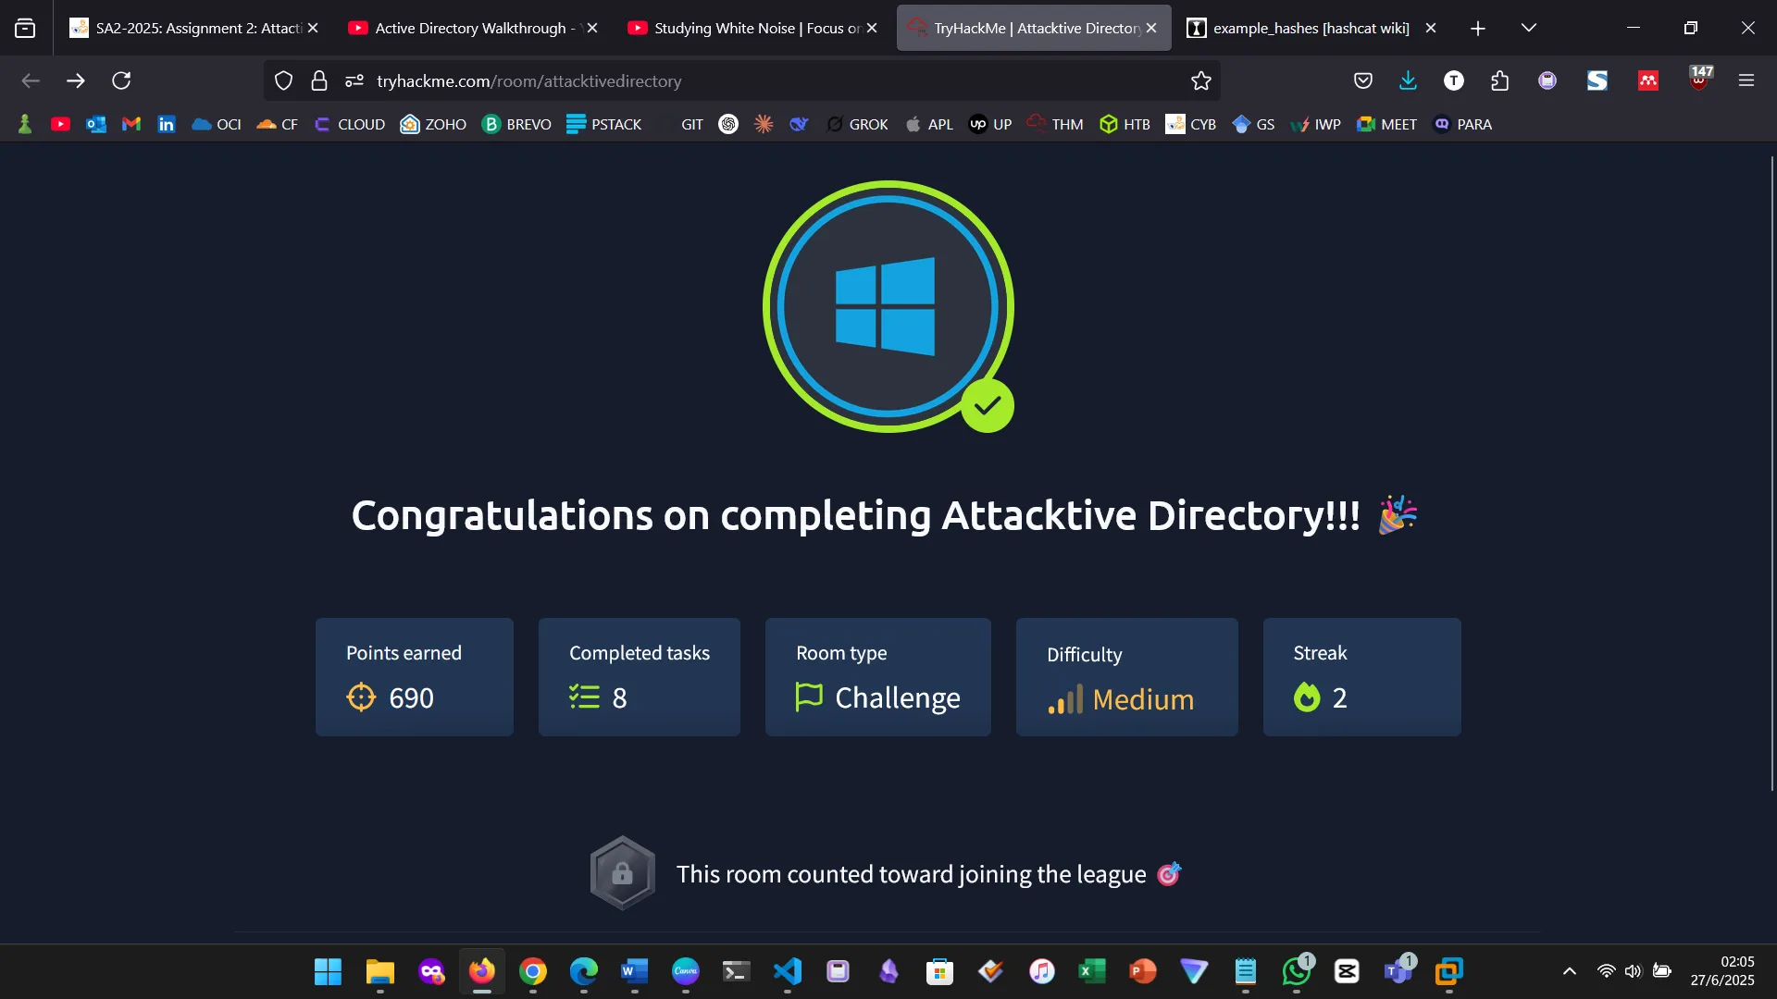1777x999 pixels.
Task: Open the HTB bookmark
Action: point(1125,123)
